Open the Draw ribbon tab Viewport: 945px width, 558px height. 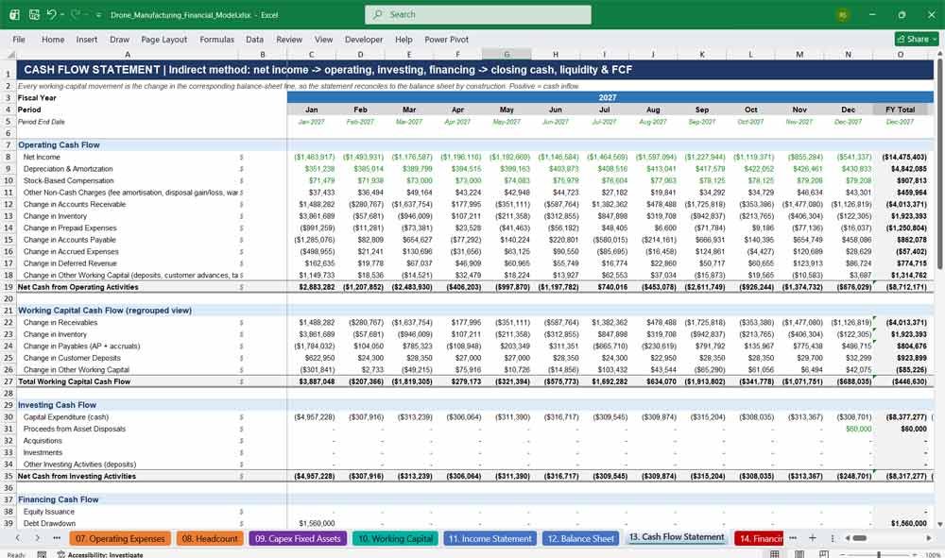click(x=119, y=39)
